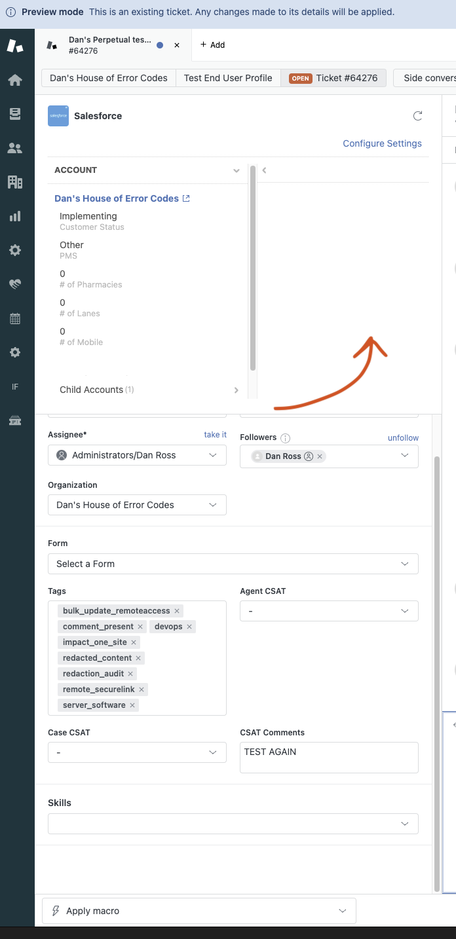This screenshot has height=939, width=456.
Task: Remove the devops tag
Action: pos(189,627)
